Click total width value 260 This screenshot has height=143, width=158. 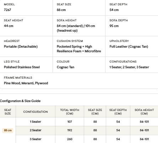(x=70, y=139)
